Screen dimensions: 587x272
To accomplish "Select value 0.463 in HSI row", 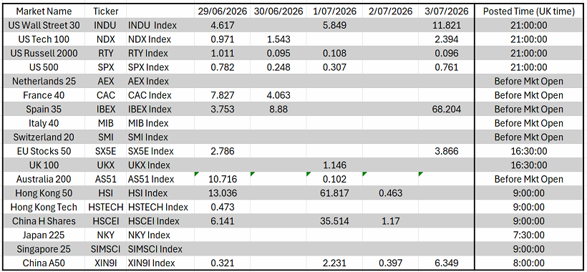I will tap(390, 193).
